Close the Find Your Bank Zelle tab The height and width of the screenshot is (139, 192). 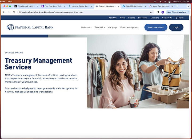pos(65,6)
